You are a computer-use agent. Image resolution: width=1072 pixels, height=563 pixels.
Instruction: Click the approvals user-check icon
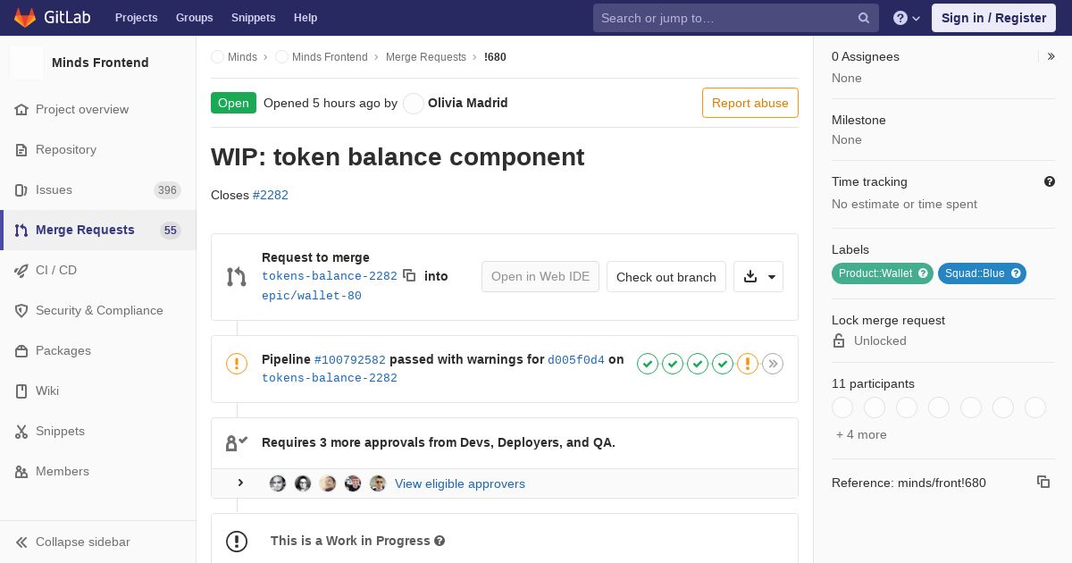pos(237,442)
